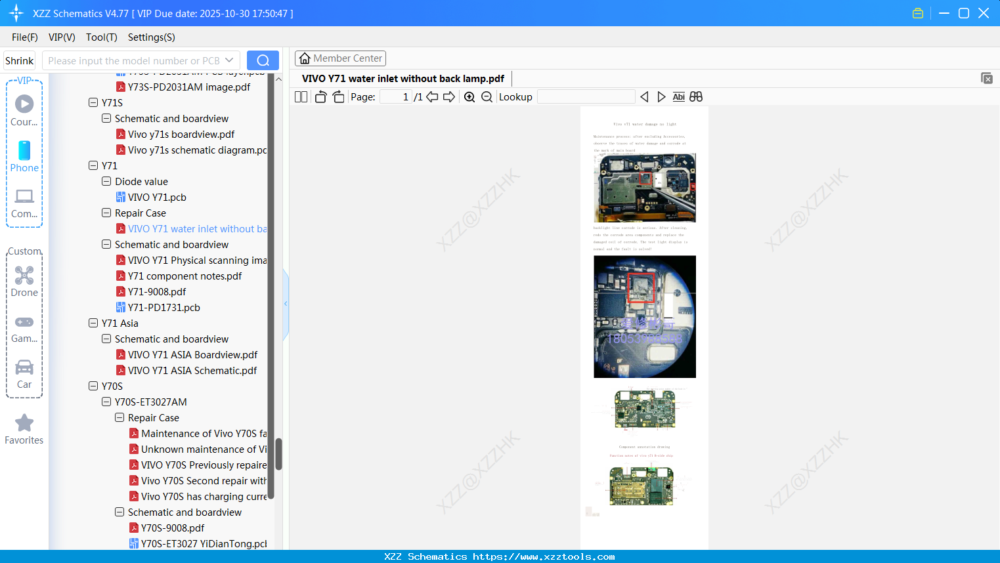Find next Lookup match triangle

(x=661, y=97)
